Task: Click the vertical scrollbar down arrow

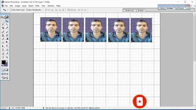Action: [x=195, y=105]
